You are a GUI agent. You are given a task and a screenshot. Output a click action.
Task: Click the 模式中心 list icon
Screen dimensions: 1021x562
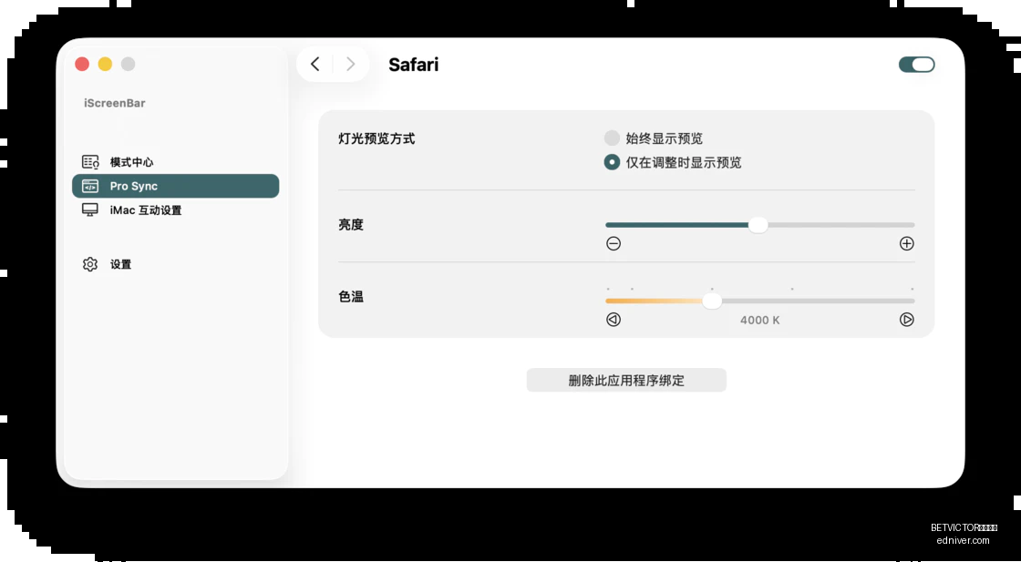click(90, 162)
